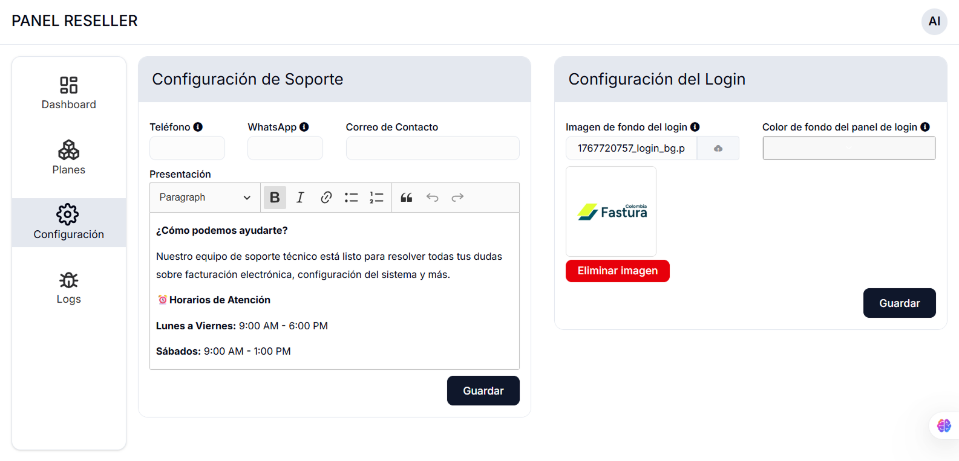Redo the last editor change
Viewport: 959px width, 461px height.
457,198
